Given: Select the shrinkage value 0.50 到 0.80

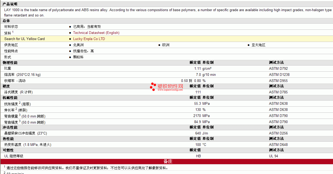Looking at the screenshot, I should tap(191, 81).
